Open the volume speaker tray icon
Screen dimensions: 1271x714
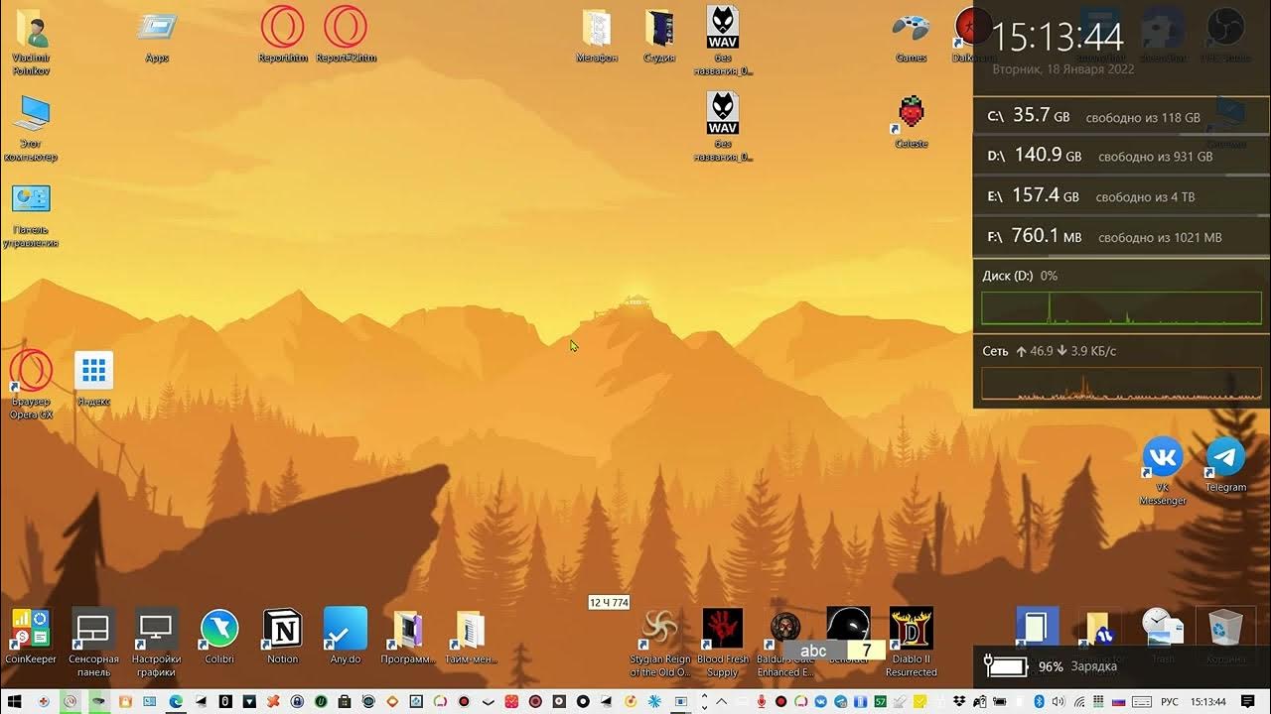(x=1059, y=701)
